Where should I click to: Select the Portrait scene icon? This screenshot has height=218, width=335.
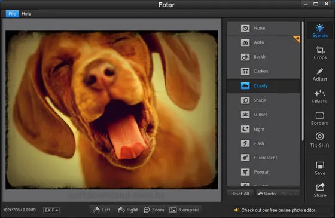245,172
